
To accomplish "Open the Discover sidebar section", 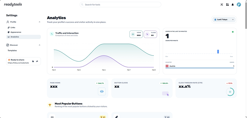I will pos(23,45).
